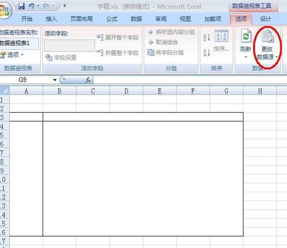Open the Sort (排序...) dialog icon
Image resolution: width=287 pixels, height=248 pixels.
click(x=221, y=36)
